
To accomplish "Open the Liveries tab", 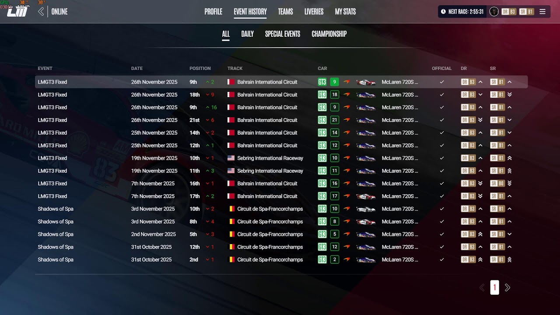I will pyautogui.click(x=314, y=12).
